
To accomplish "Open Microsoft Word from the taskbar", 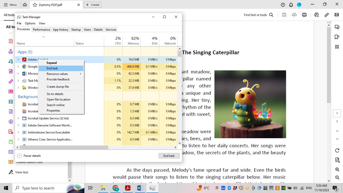I will pos(140,188).
